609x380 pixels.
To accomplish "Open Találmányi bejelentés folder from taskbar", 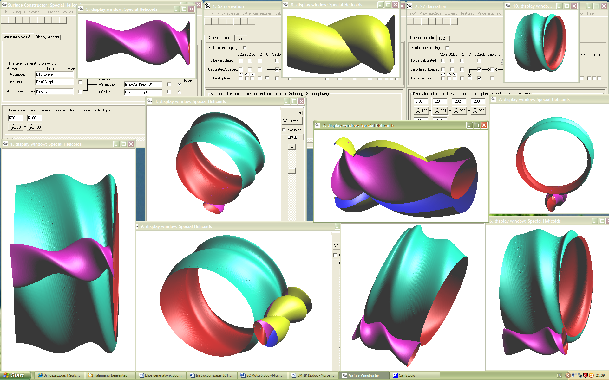I will click(110, 375).
